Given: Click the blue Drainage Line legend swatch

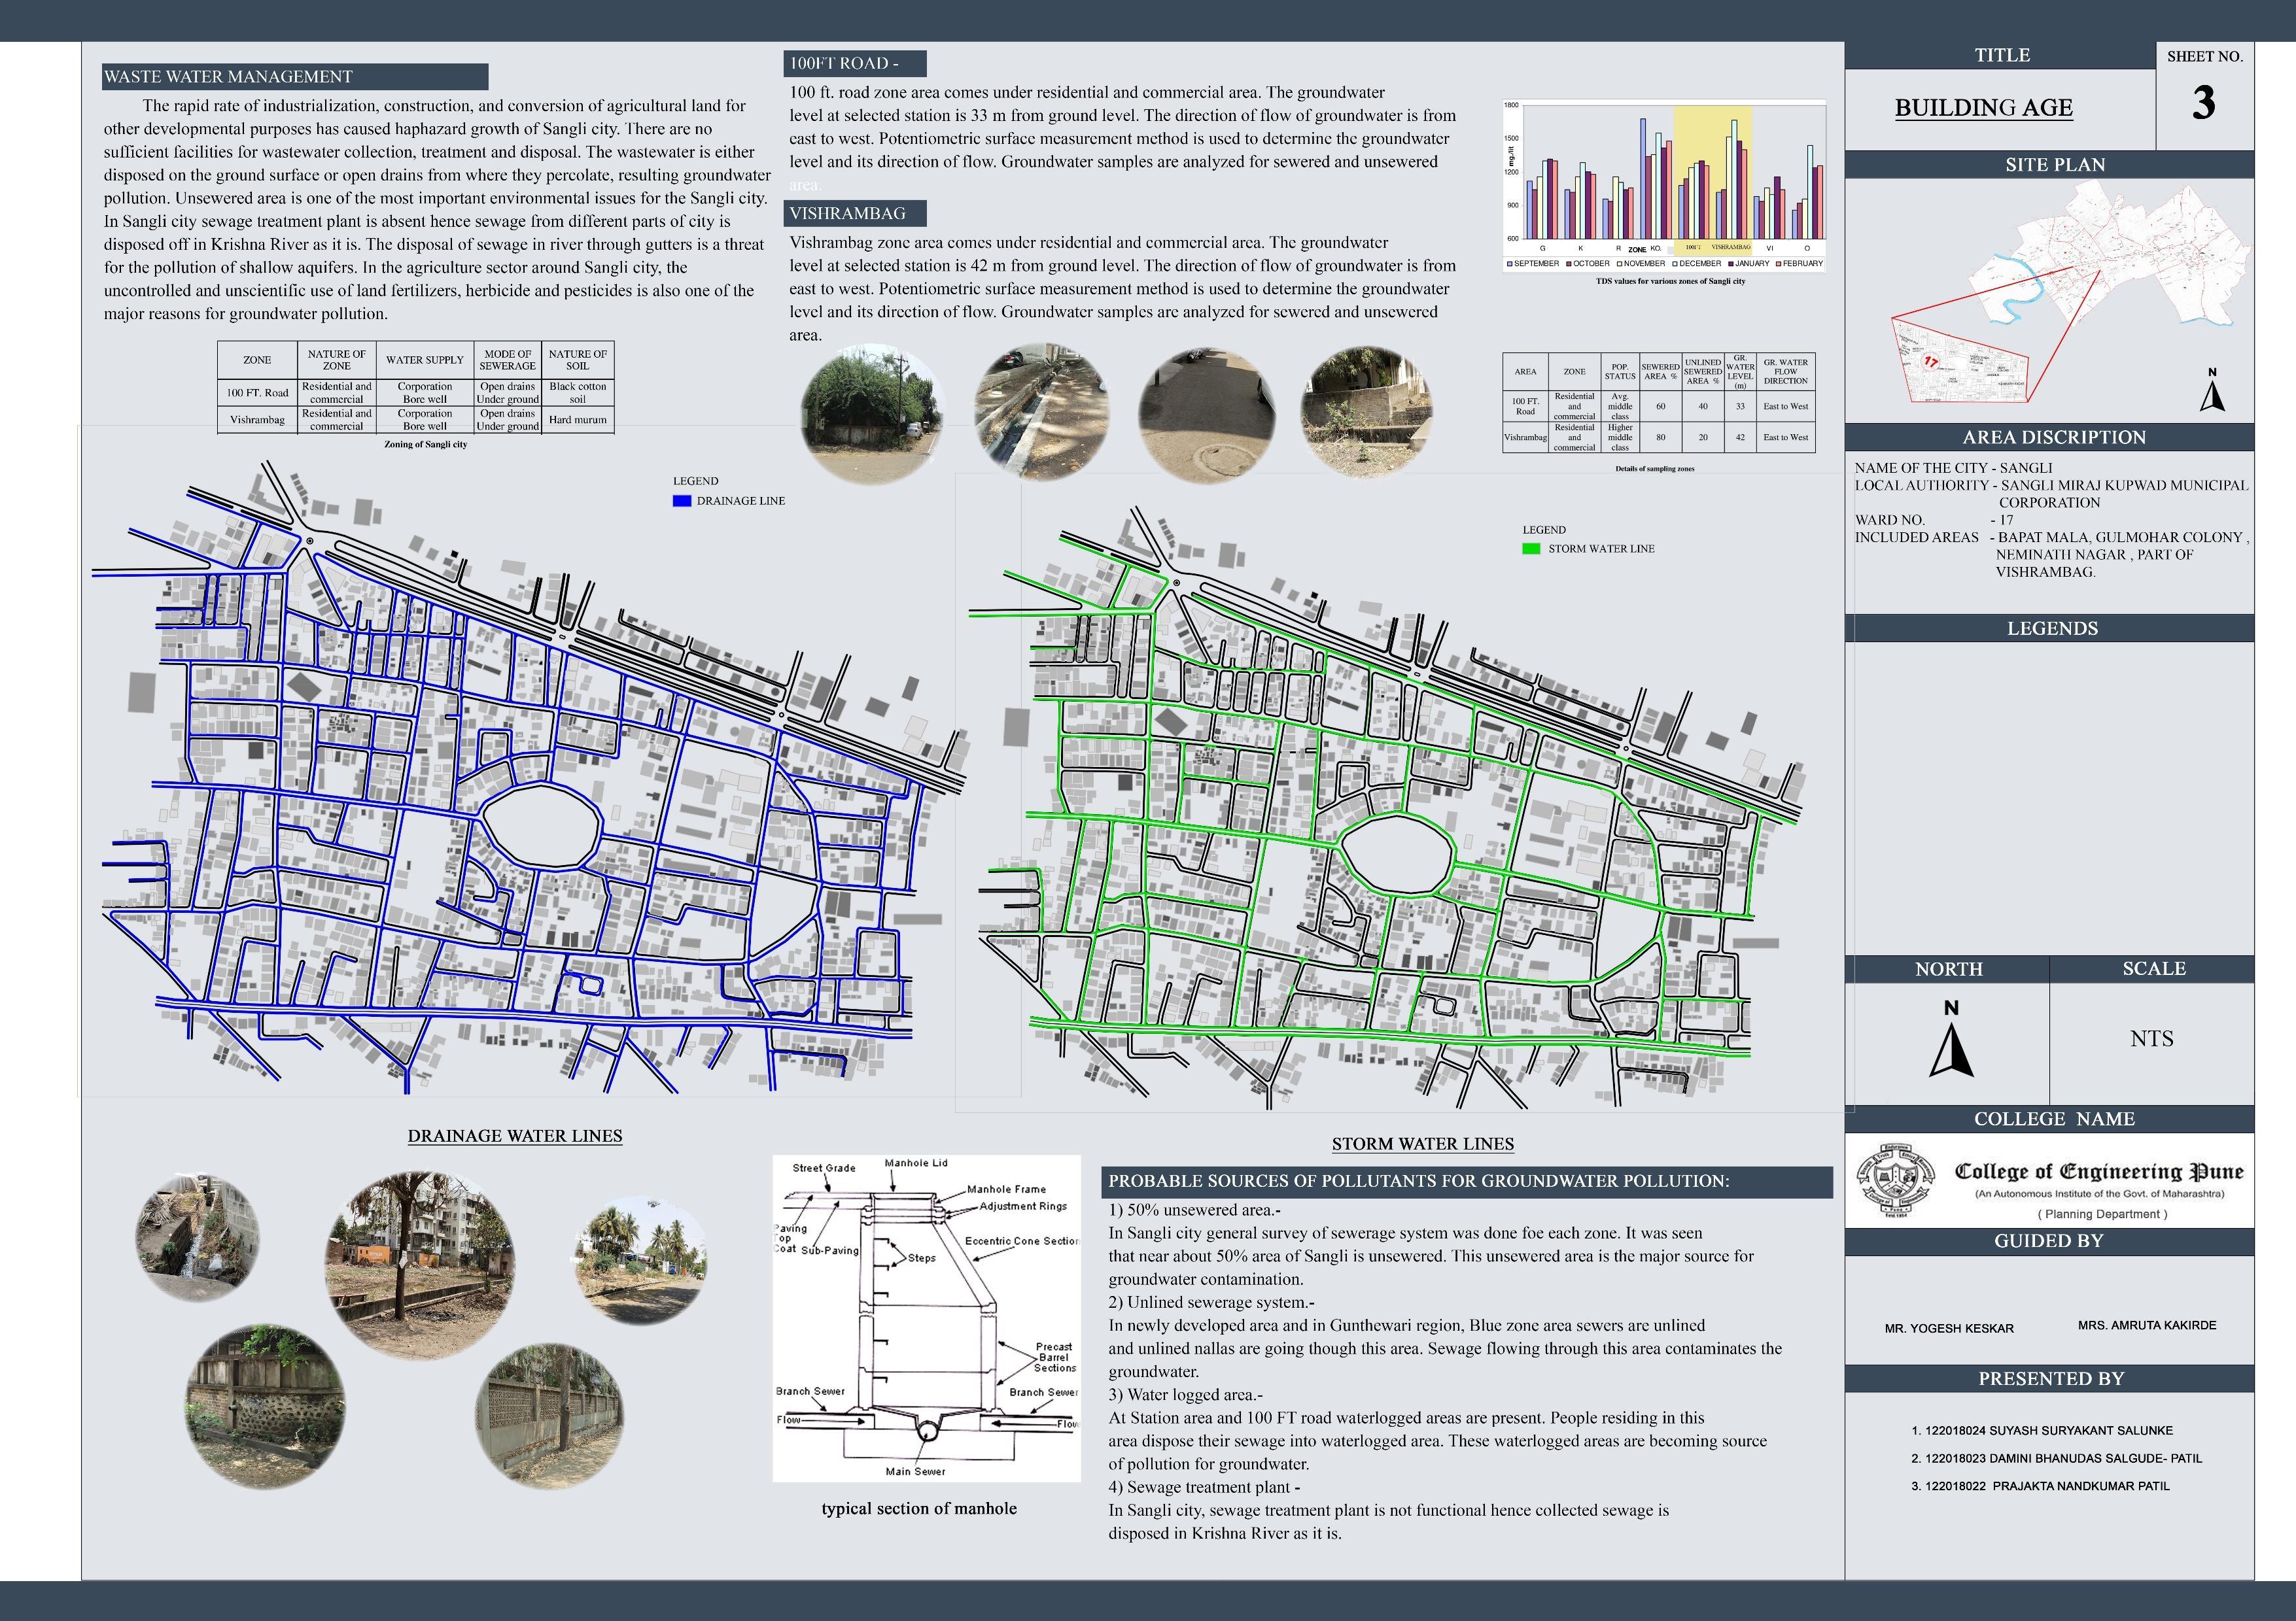Looking at the screenshot, I should [682, 501].
